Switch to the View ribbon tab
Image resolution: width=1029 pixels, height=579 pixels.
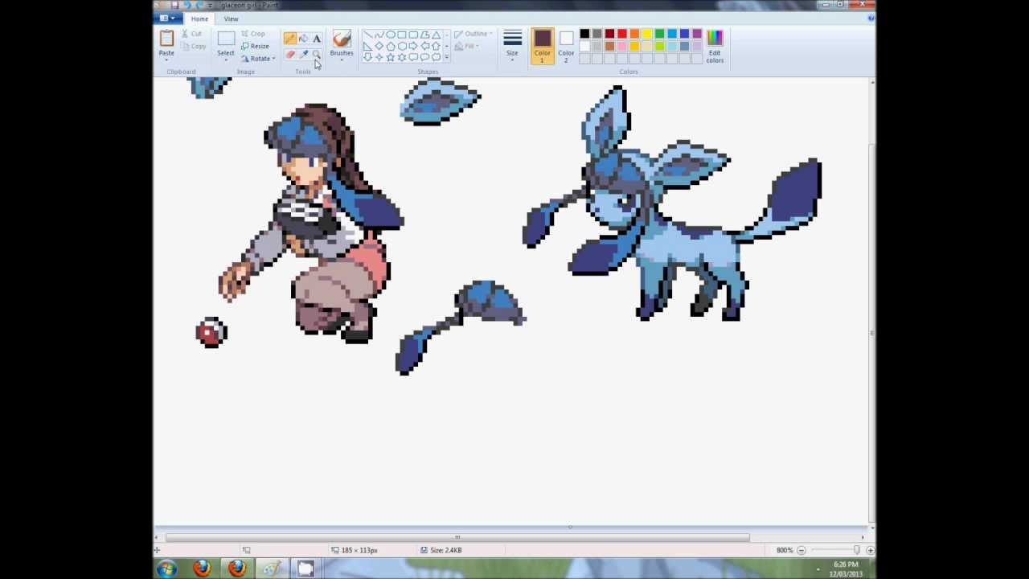(231, 18)
